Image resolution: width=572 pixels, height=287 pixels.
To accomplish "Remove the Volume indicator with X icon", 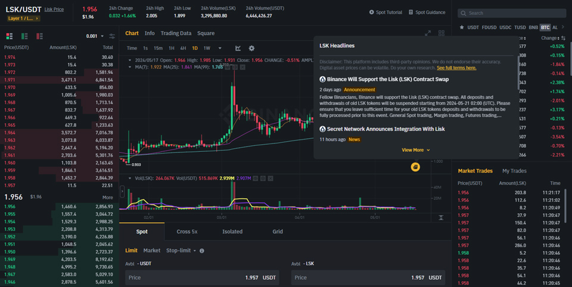I will pyautogui.click(x=271, y=178).
